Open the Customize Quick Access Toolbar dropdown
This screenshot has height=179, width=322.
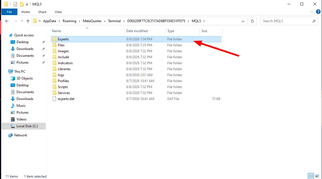[x=27, y=4]
